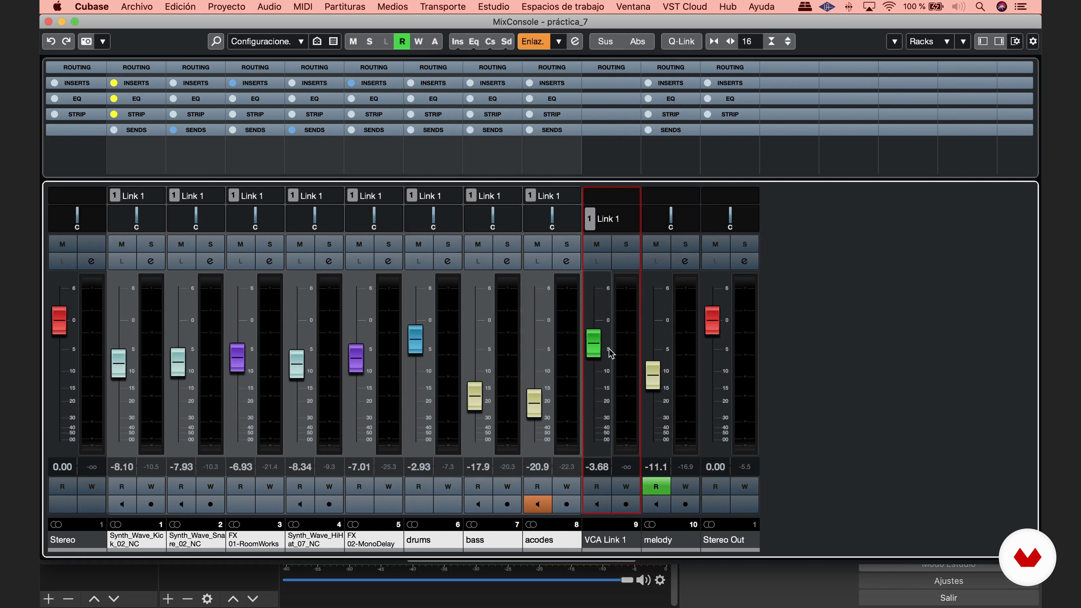
Task: Click the blue drums channel fader
Action: click(415, 339)
